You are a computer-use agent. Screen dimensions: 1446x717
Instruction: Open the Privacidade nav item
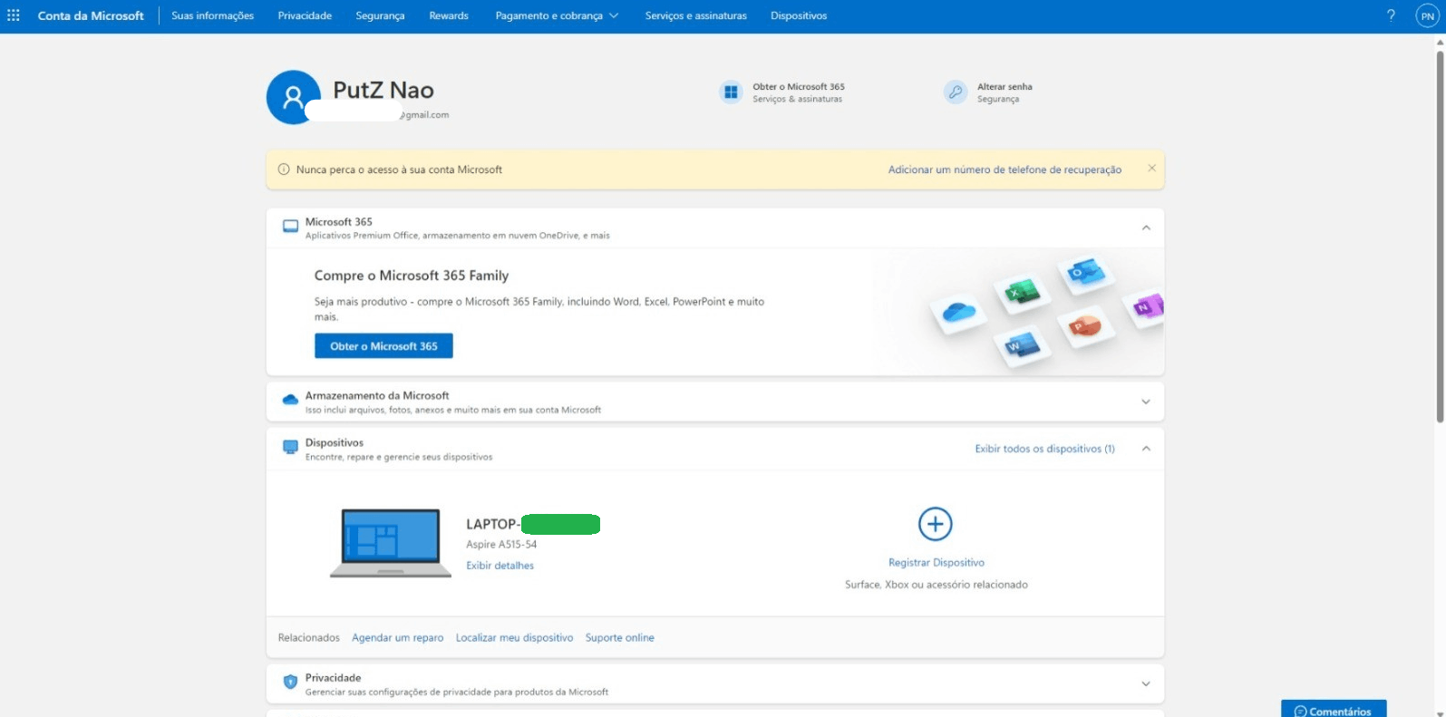point(305,15)
